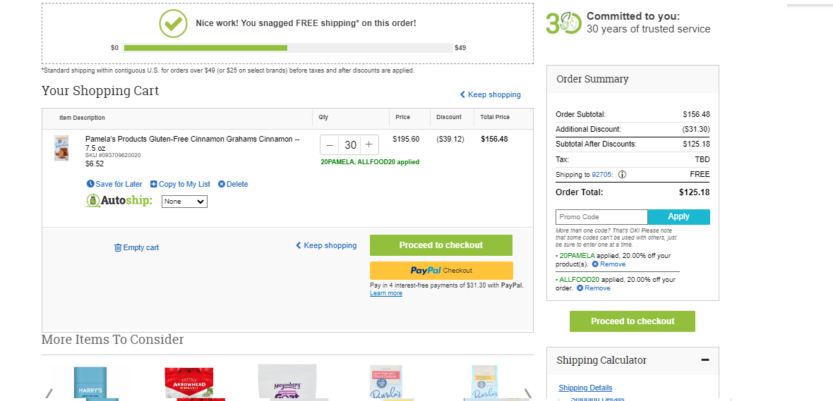Open the last Pamela's product thumbnail in the carousel
833x401 pixels.
pyautogui.click(x=484, y=383)
